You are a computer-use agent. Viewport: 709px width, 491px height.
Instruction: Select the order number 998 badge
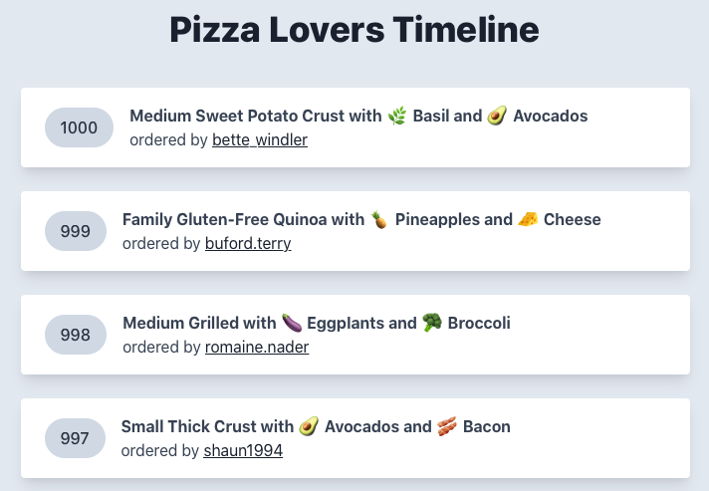pyautogui.click(x=76, y=335)
